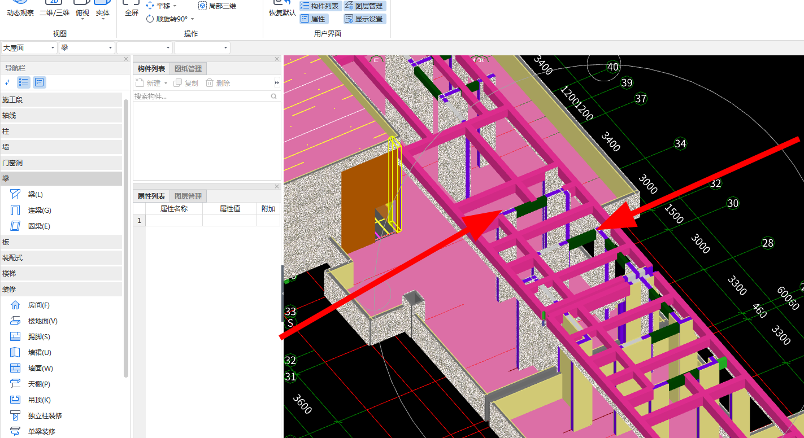This screenshot has width=804, height=438.
Task: Expand 施工段 category
Action: (x=61, y=100)
